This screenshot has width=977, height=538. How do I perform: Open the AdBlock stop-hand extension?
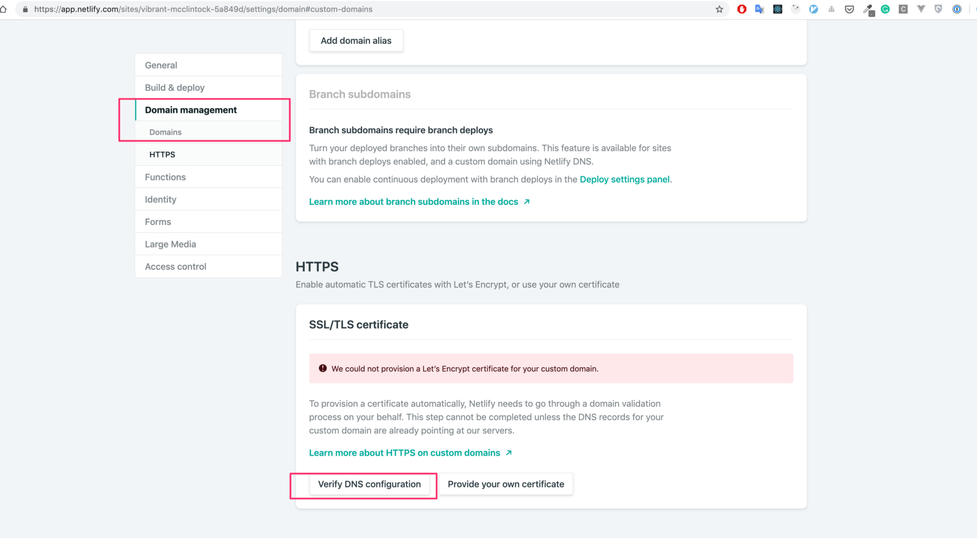click(742, 9)
